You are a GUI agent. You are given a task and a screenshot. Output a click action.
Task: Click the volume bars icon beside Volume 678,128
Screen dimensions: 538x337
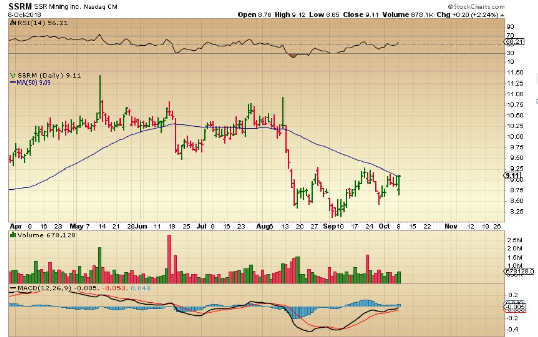13,235
